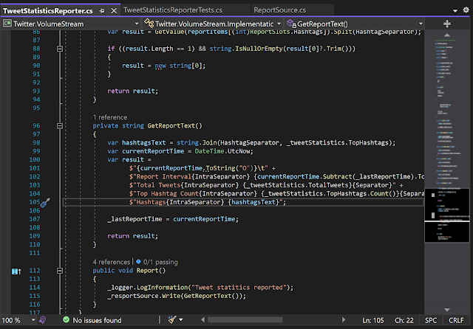Click the minimap viewport highlight region
Image resolution: width=473 pixels, height=329 pixels.
[x=447, y=215]
